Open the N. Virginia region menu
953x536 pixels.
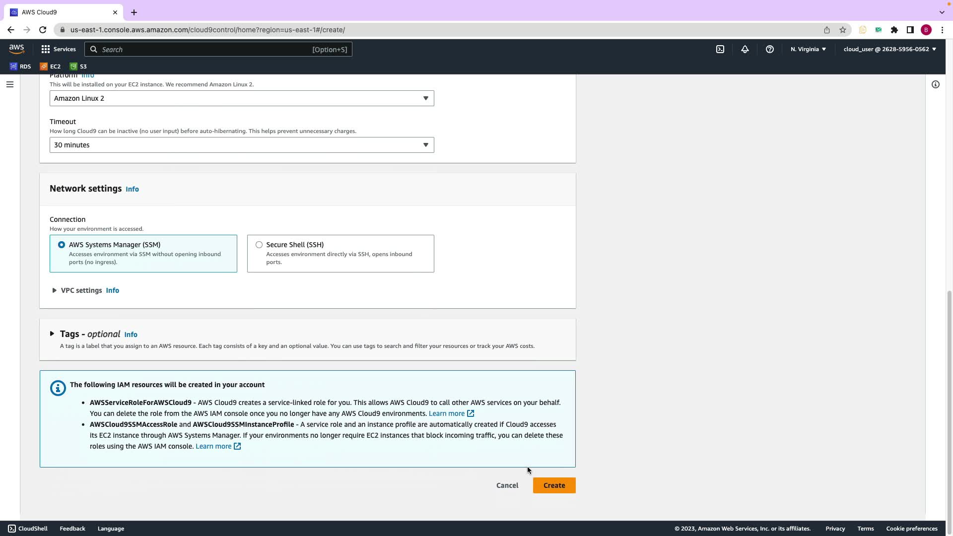pyautogui.click(x=808, y=49)
